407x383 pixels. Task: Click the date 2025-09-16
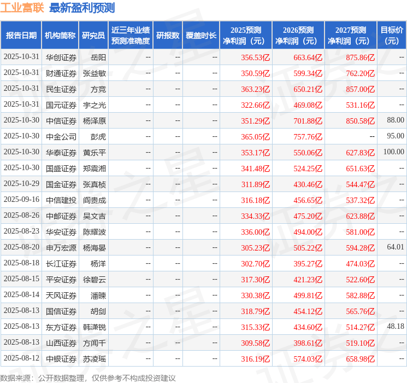point(21,199)
